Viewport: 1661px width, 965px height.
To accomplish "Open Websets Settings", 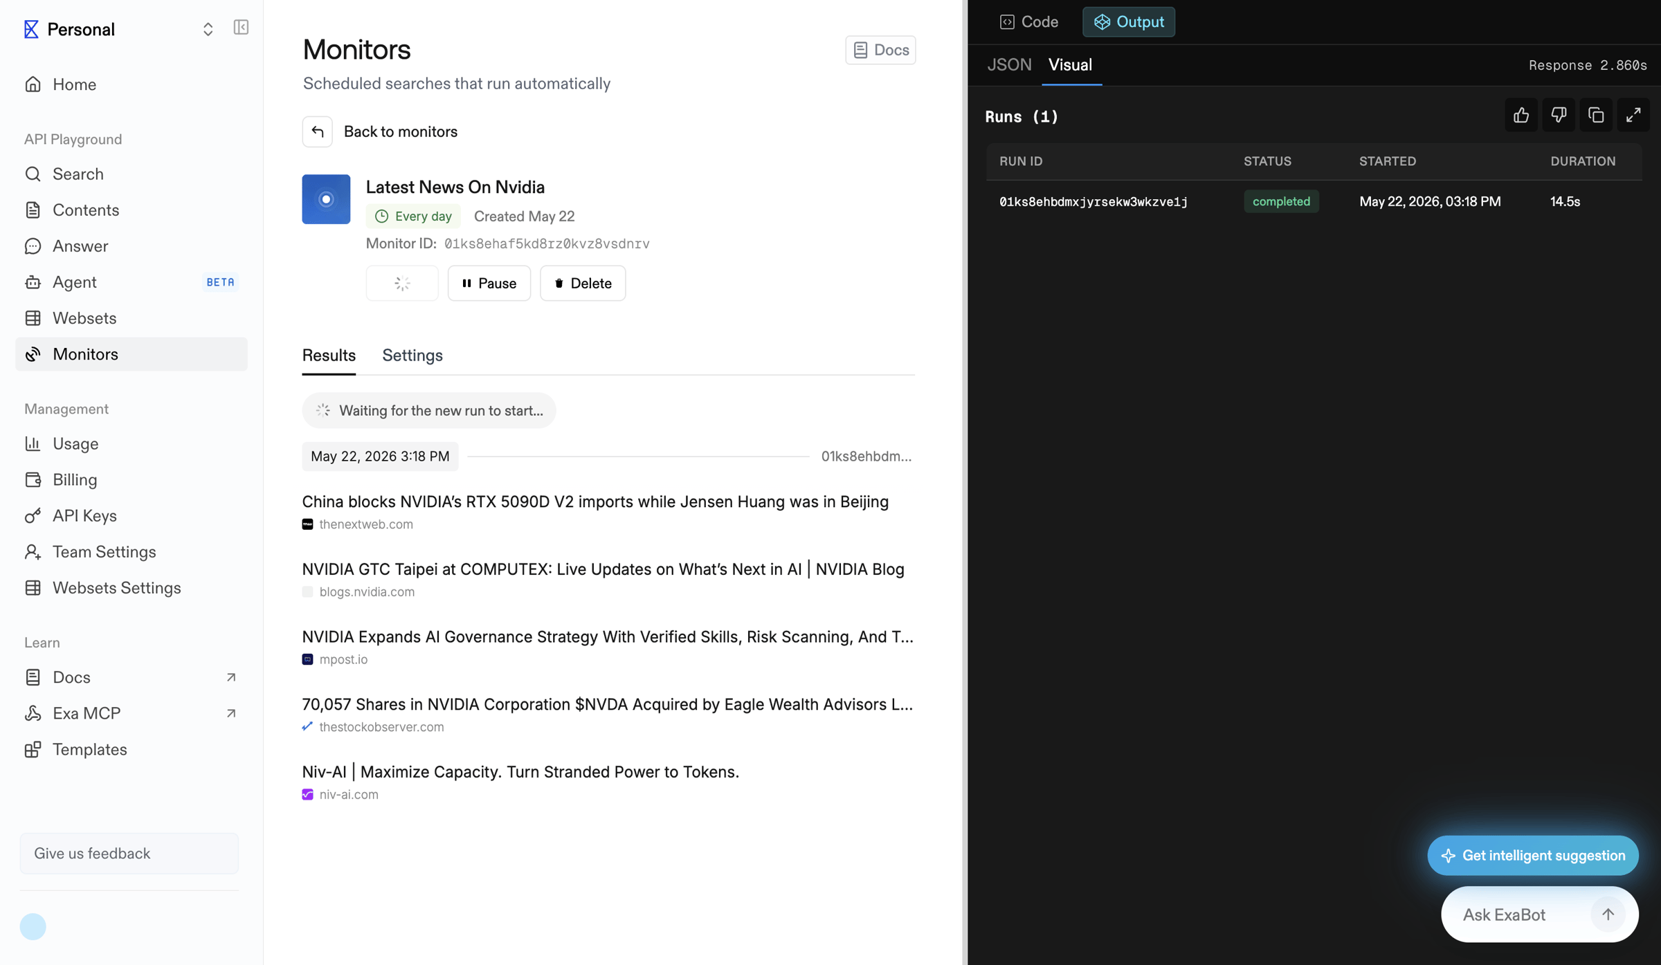I will click(x=131, y=588).
